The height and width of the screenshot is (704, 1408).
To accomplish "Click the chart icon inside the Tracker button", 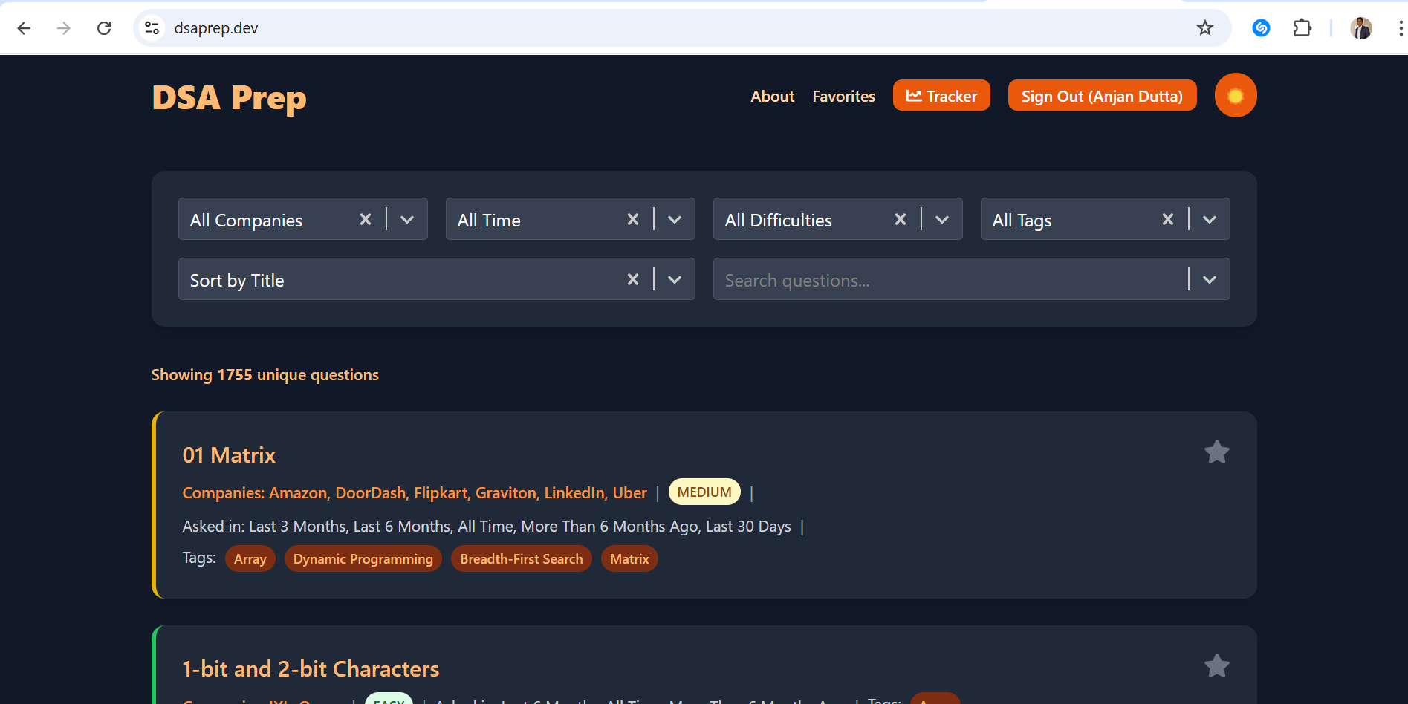I will click(915, 95).
